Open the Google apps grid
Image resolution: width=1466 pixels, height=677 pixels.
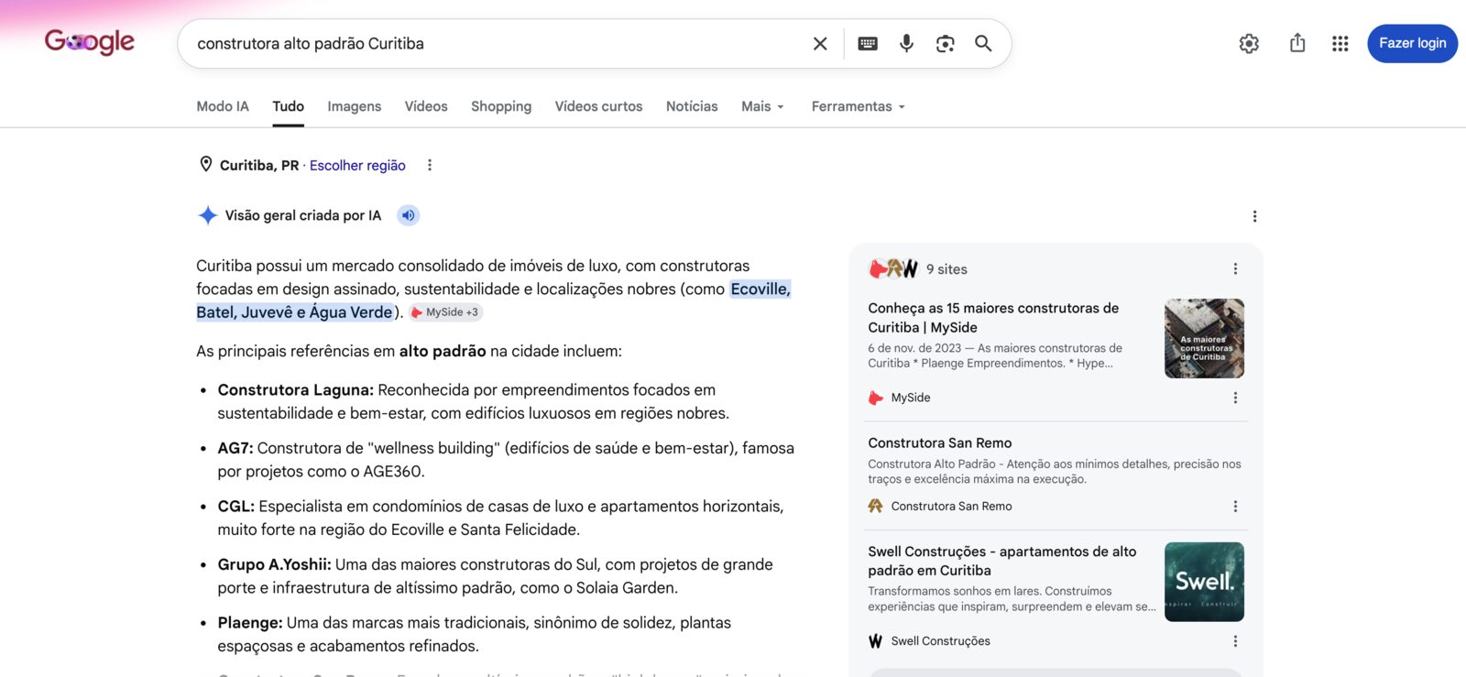click(x=1340, y=43)
